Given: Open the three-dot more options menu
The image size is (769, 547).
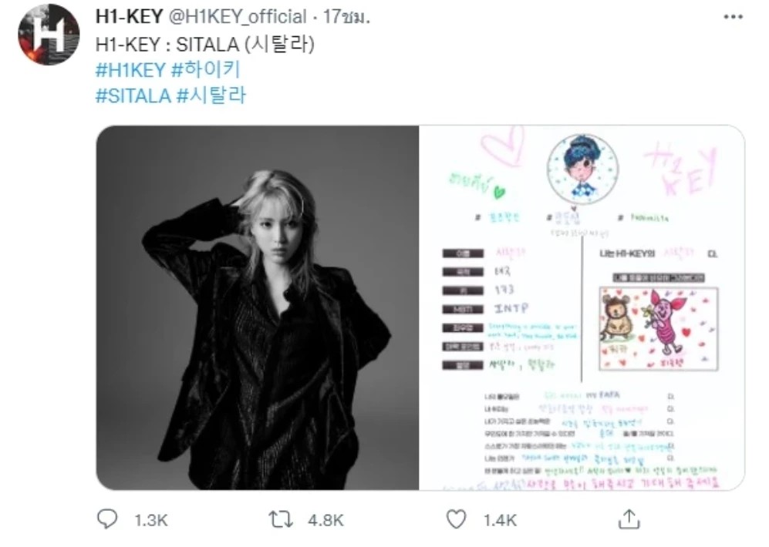Looking at the screenshot, I should tap(734, 17).
